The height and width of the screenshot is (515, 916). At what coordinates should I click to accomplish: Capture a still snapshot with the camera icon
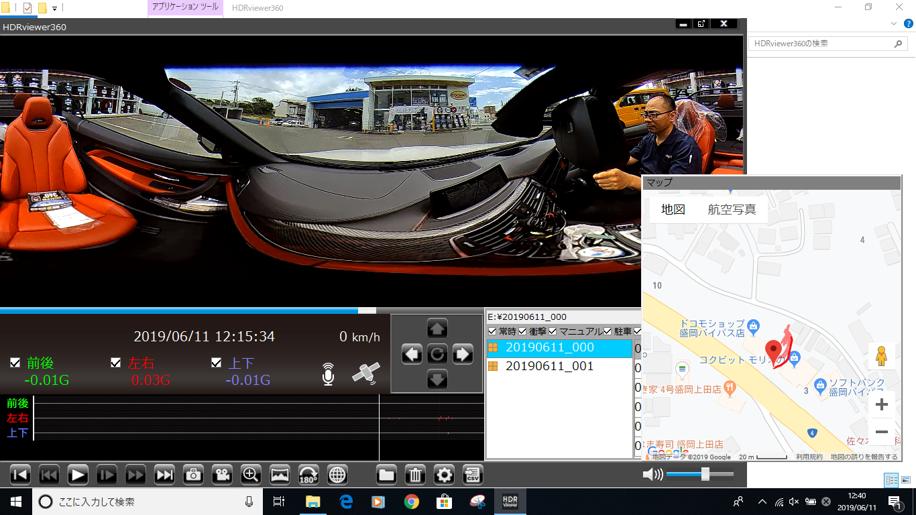coord(193,475)
